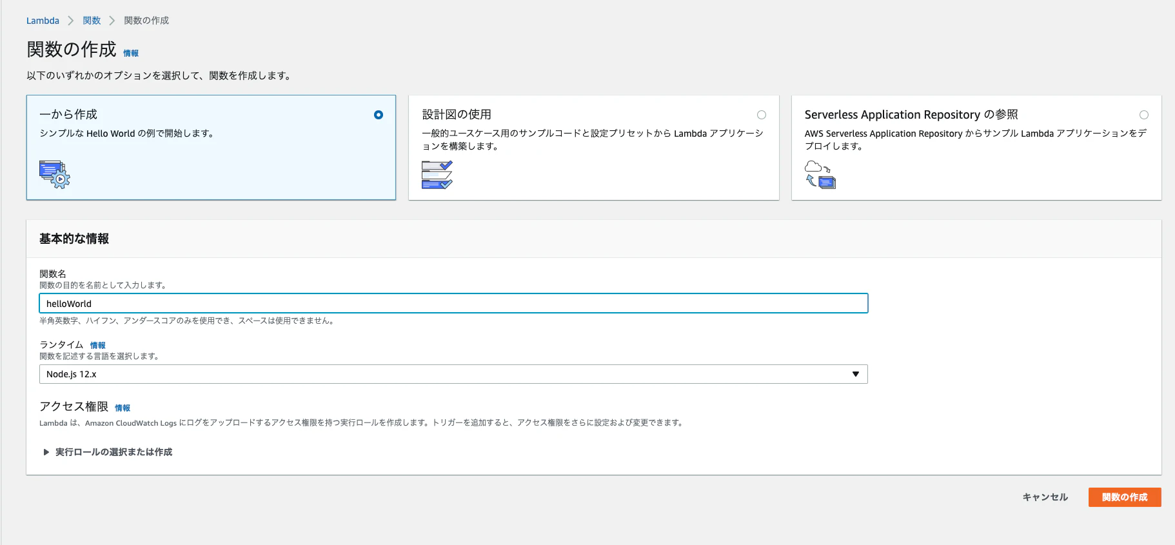Focus the 関数名 input containing helloWorld
Screen dimensions: 1175x545
click(453, 303)
